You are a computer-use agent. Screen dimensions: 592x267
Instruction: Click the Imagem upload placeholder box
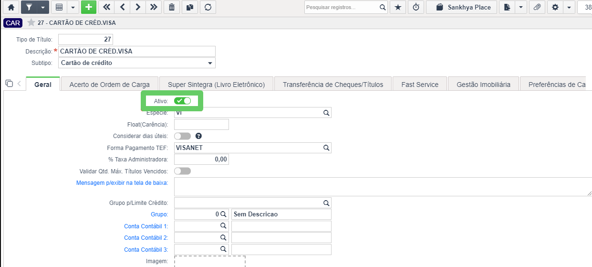(210, 261)
